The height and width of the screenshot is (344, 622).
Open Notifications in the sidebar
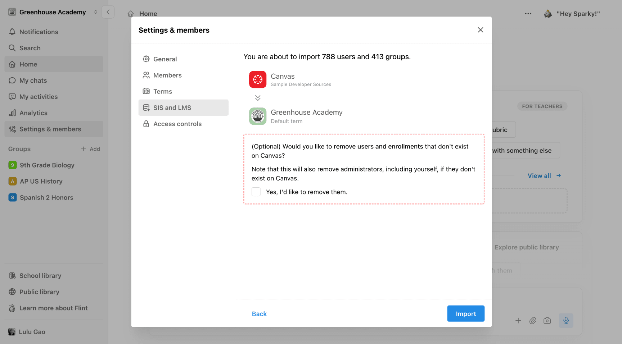coord(54,32)
